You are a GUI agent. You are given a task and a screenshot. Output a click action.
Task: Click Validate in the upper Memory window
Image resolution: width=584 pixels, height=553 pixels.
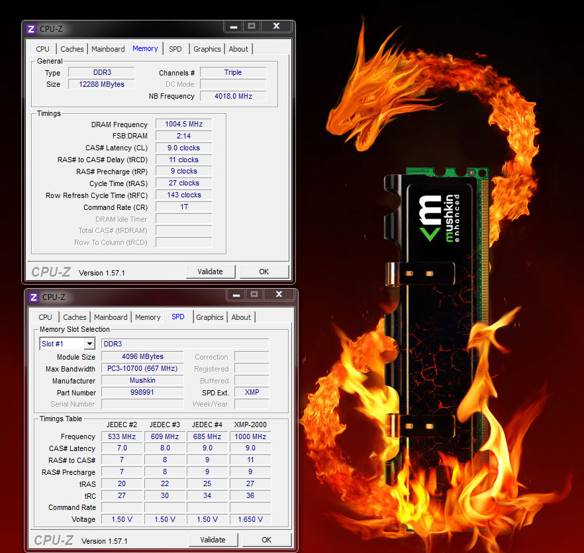(x=211, y=272)
